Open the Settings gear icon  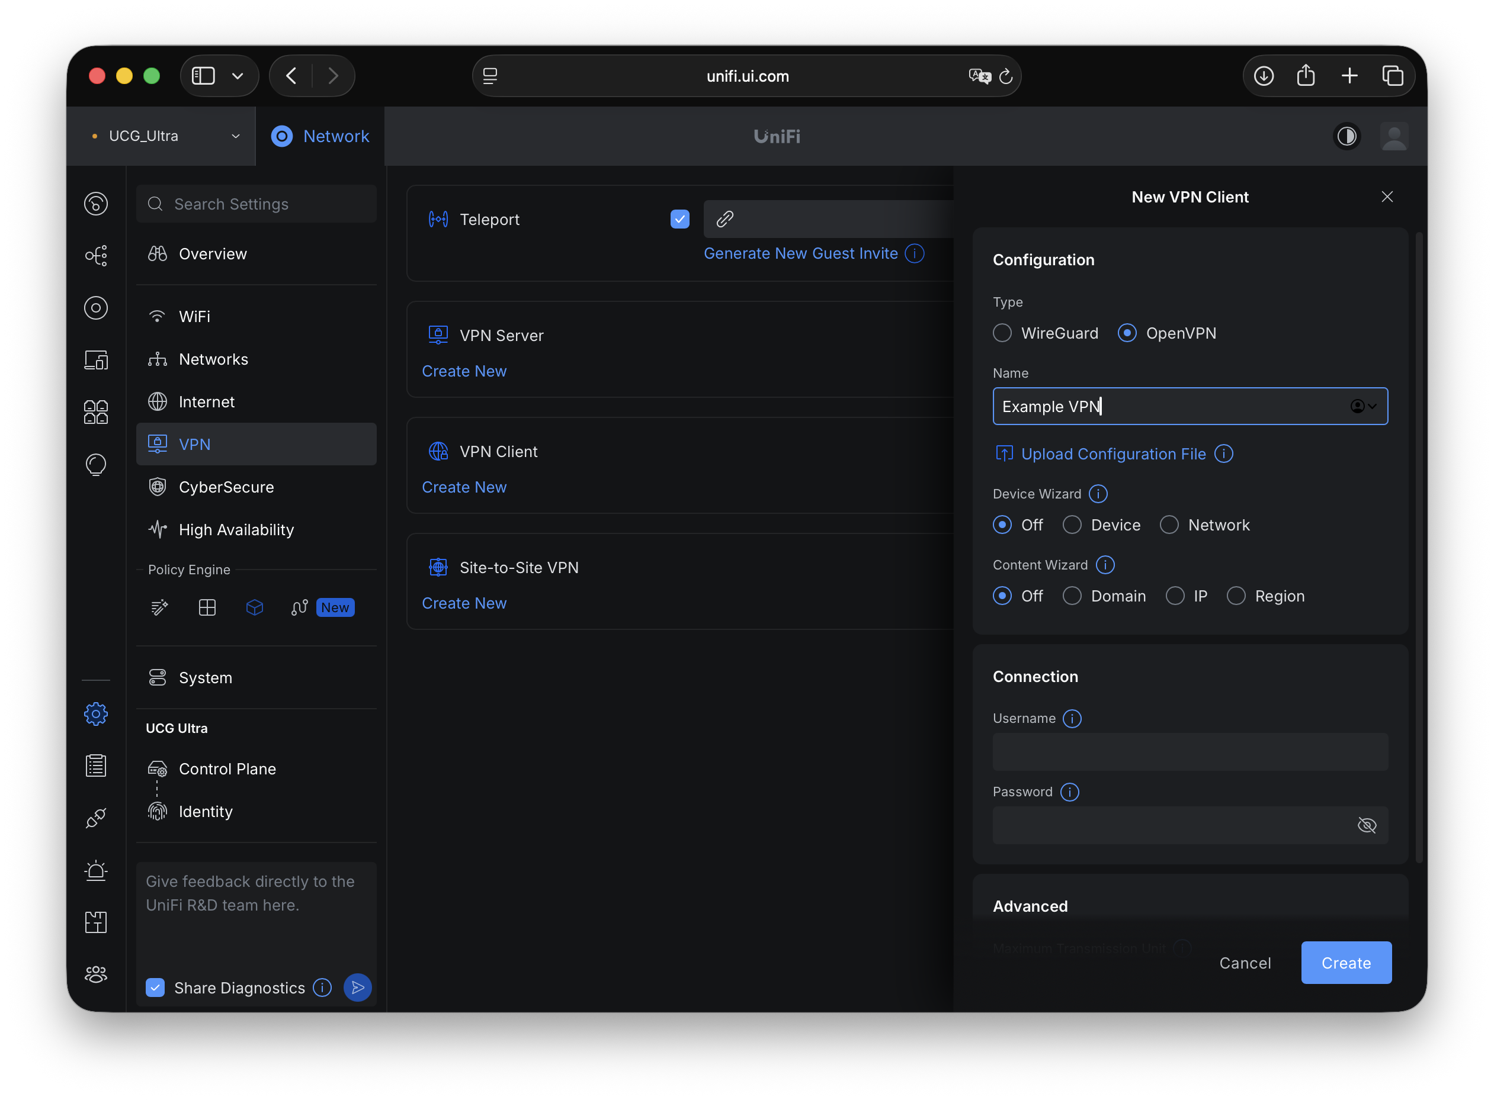pyautogui.click(x=96, y=714)
